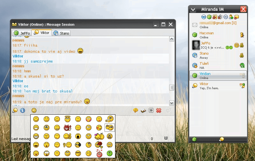Choose the green sick face emoticon
Viewport: 255px width, 161px height.
pos(110,153)
